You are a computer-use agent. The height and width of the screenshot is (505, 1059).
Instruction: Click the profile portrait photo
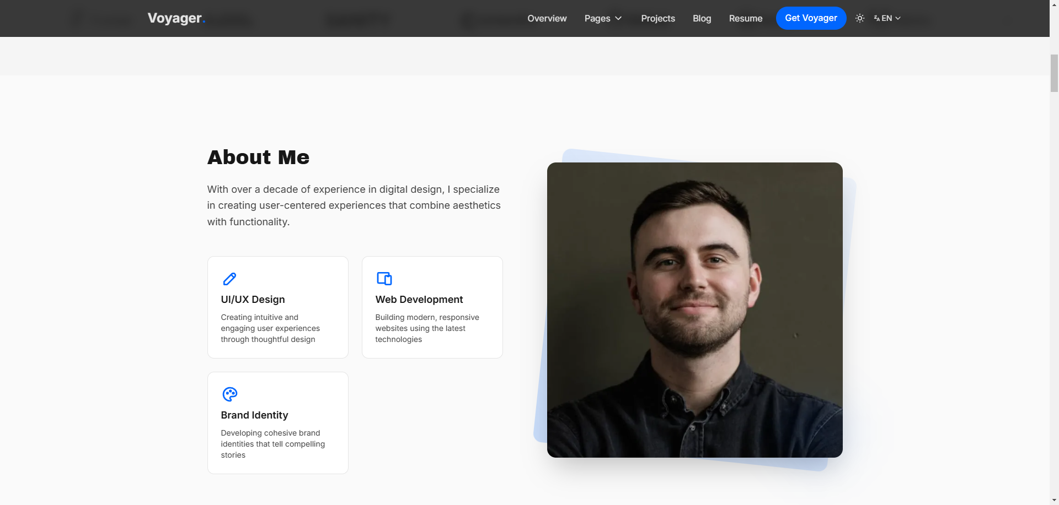[x=694, y=309]
